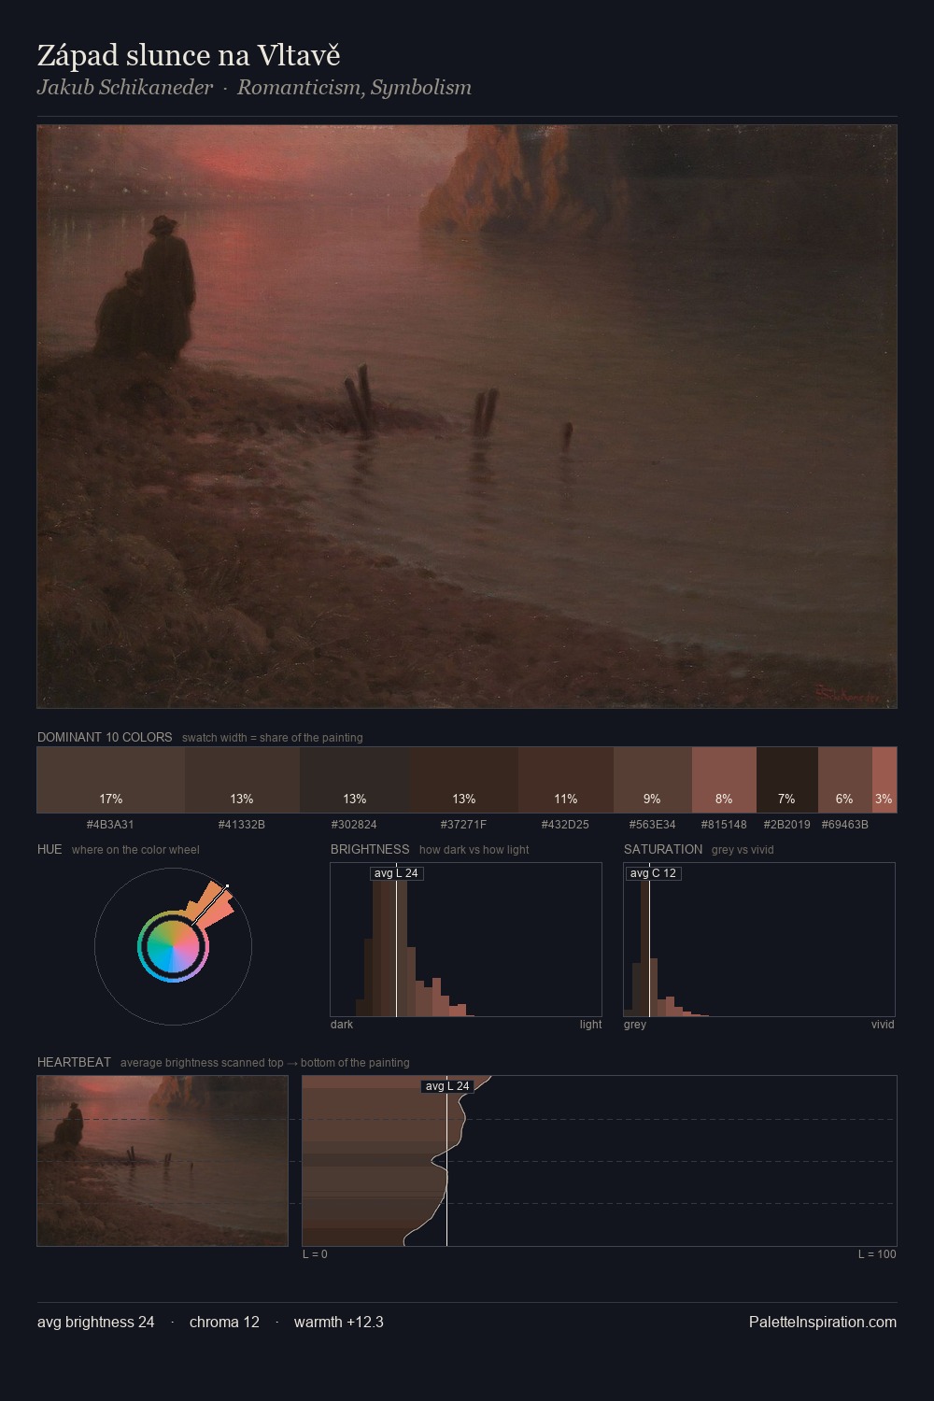
Task: Click the '#69463B' hex label
Action: pos(845,825)
